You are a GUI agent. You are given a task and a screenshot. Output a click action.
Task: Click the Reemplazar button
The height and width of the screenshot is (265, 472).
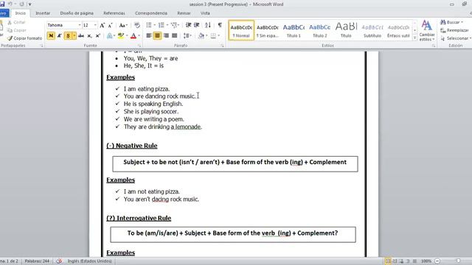(454, 30)
